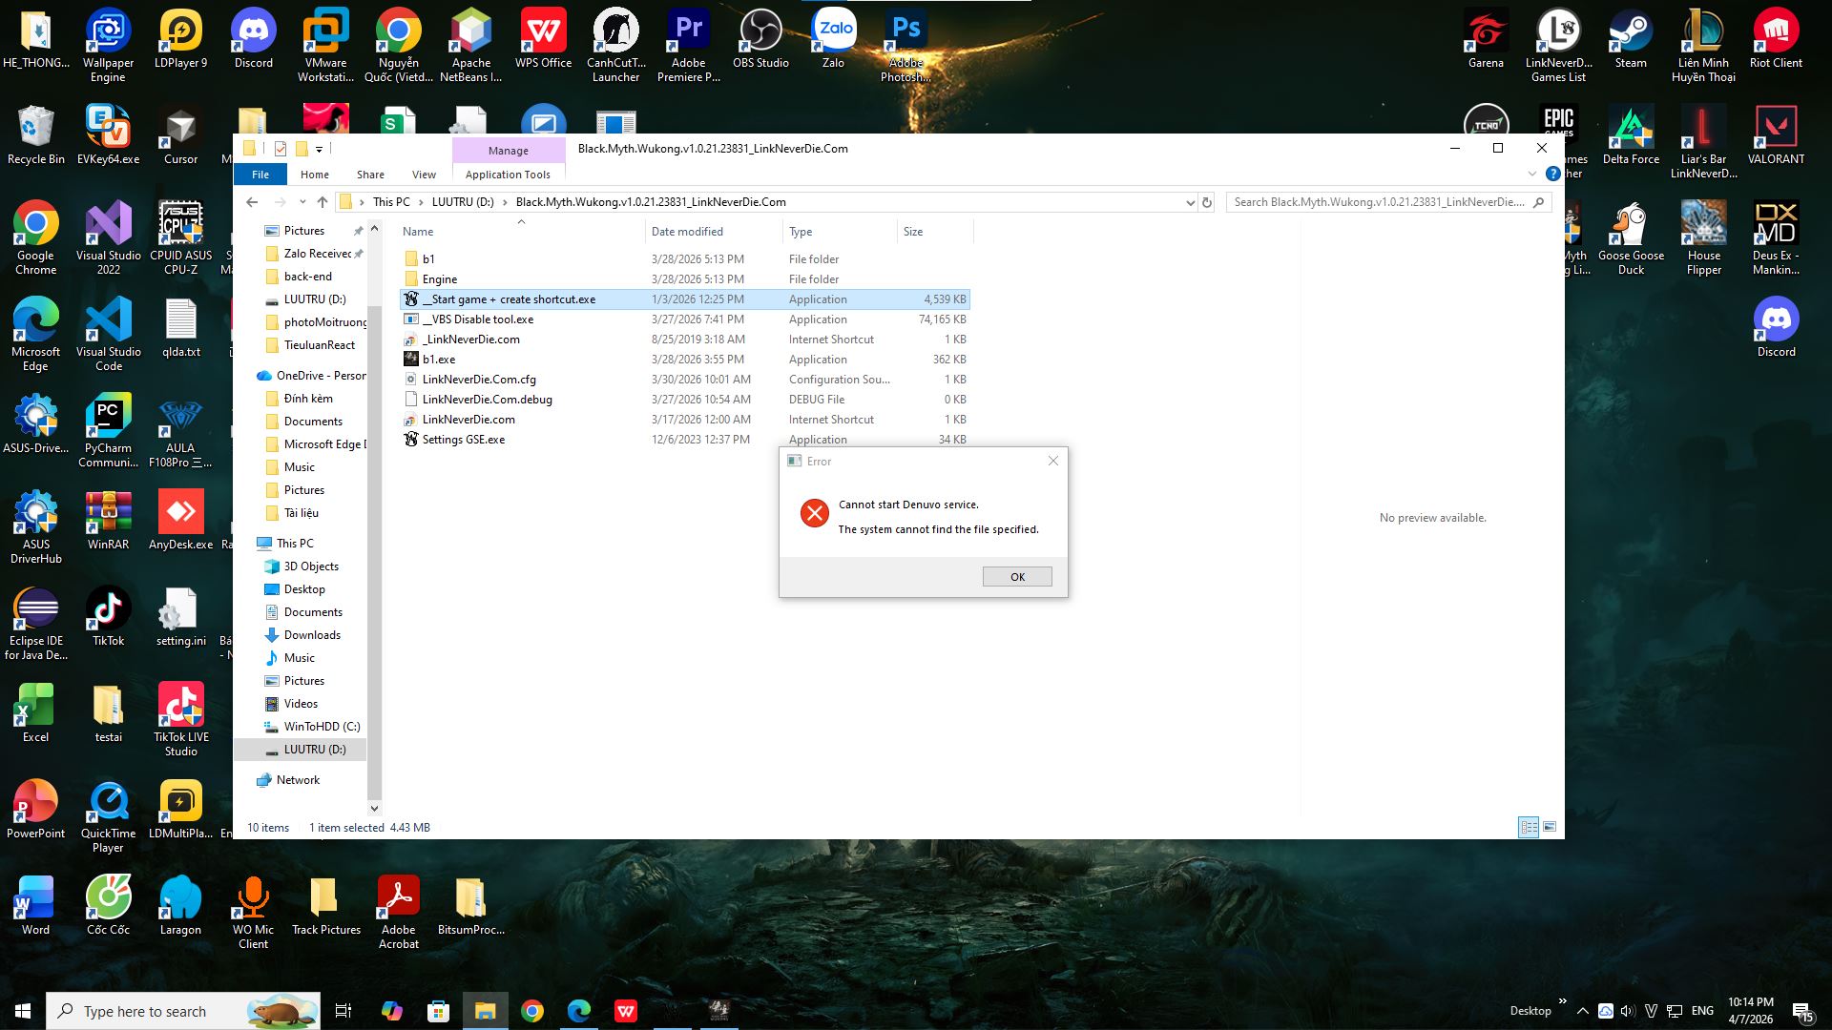Open the Customize Quick Access Toolbar dropdown
Screen dimensions: 1832x1030
pyautogui.click(x=320, y=149)
